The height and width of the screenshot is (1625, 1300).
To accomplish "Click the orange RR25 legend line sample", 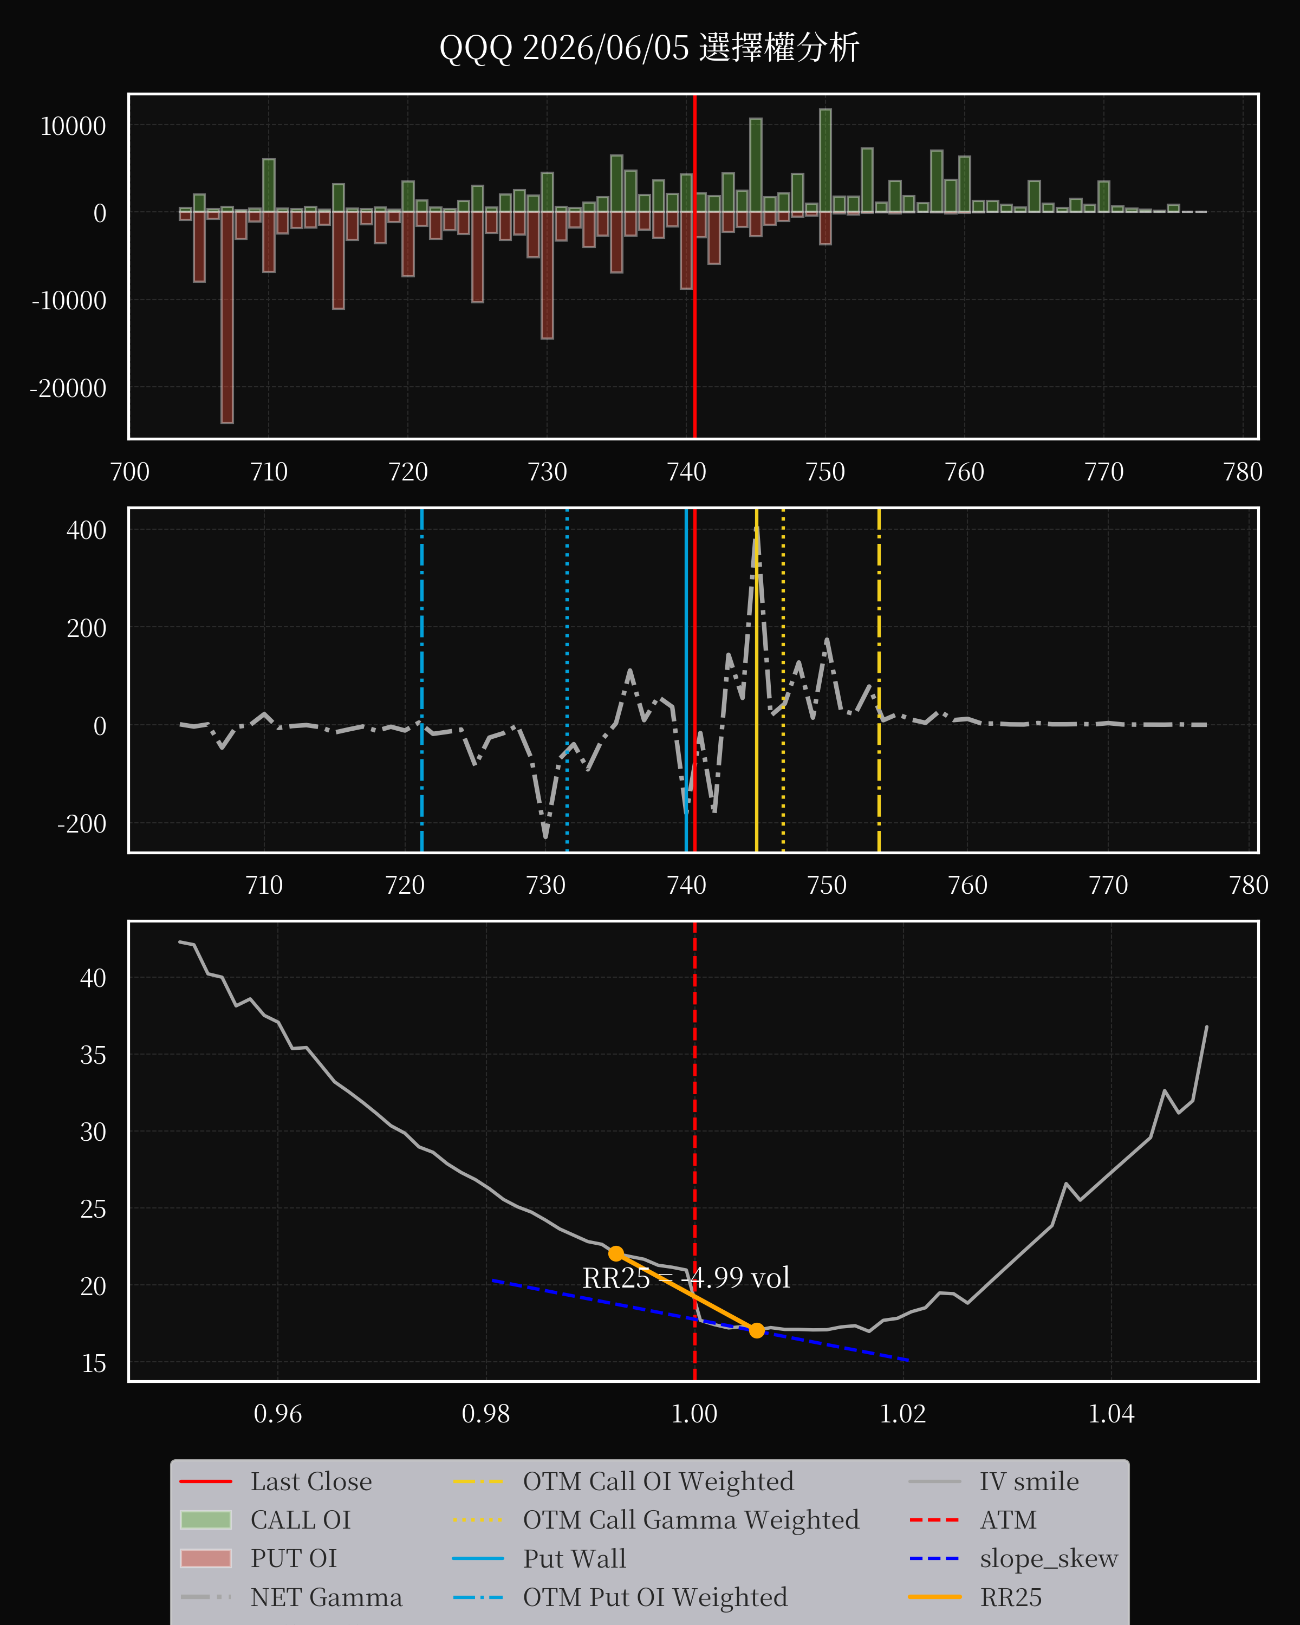I will (935, 1597).
